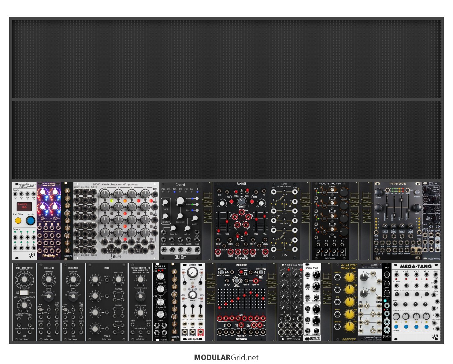Click the Freeze button on Typhoon
The image size is (453, 364).
416,192
